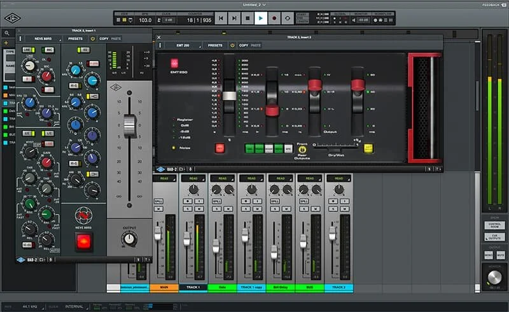The image size is (509, 312).
Task: Open the Neve 88RS plugin options menu
Action: [20, 39]
